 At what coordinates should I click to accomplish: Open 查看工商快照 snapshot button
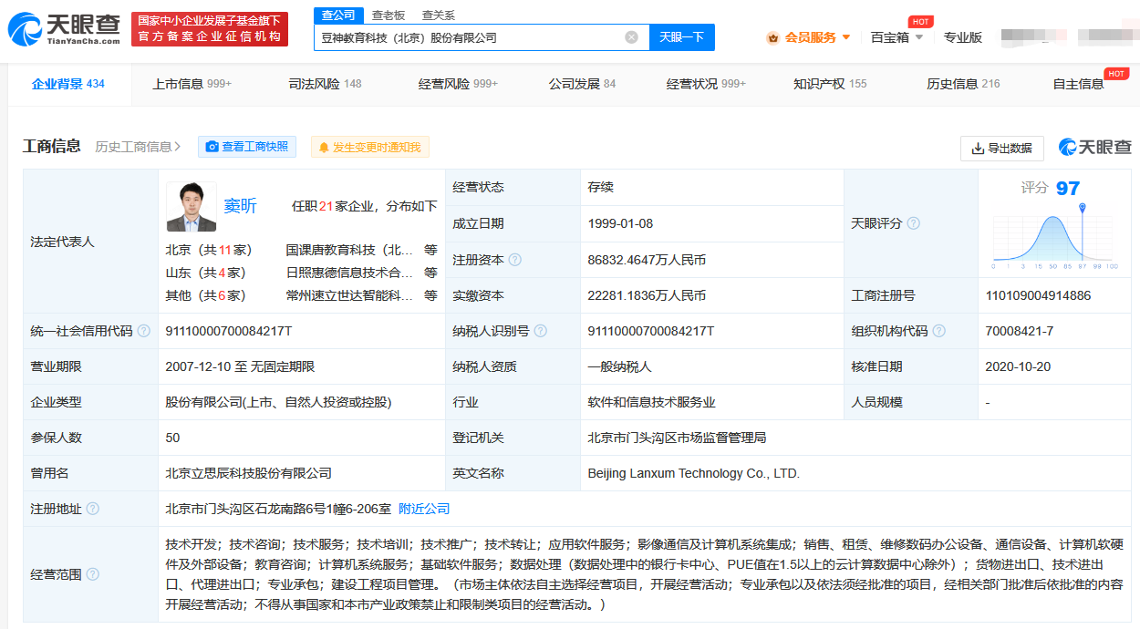pyautogui.click(x=247, y=147)
